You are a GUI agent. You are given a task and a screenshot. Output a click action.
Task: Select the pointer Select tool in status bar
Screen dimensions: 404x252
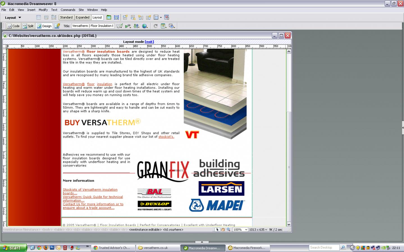(217, 230)
